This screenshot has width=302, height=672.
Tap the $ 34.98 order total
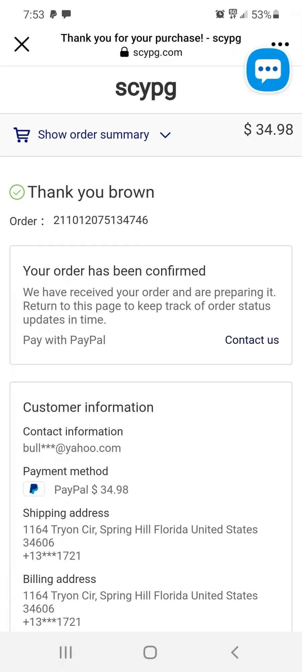268,129
